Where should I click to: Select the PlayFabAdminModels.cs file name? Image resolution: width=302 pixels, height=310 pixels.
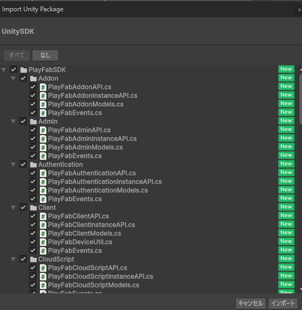click(x=85, y=147)
